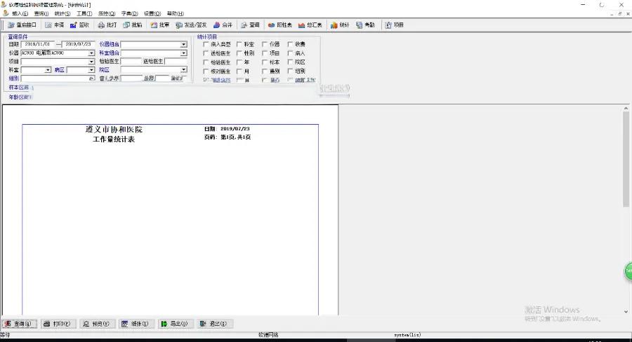Viewport: 632px width, 342px height.
Task: Open the 总汇表 chart icon
Action: tap(310, 25)
